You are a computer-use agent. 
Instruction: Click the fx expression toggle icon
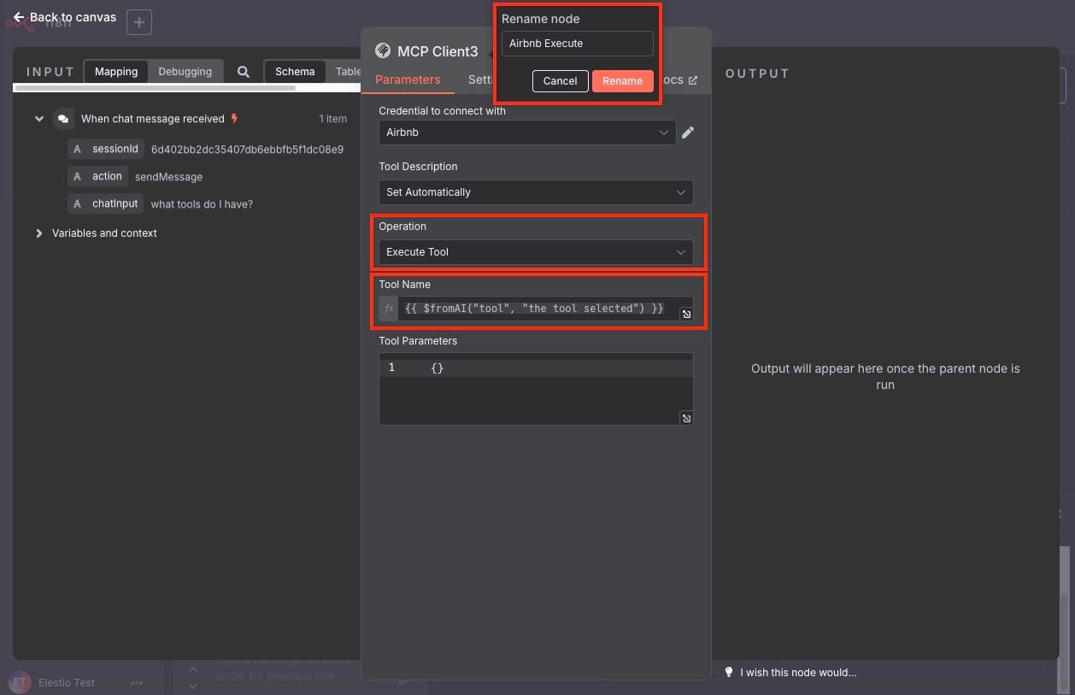(x=389, y=309)
